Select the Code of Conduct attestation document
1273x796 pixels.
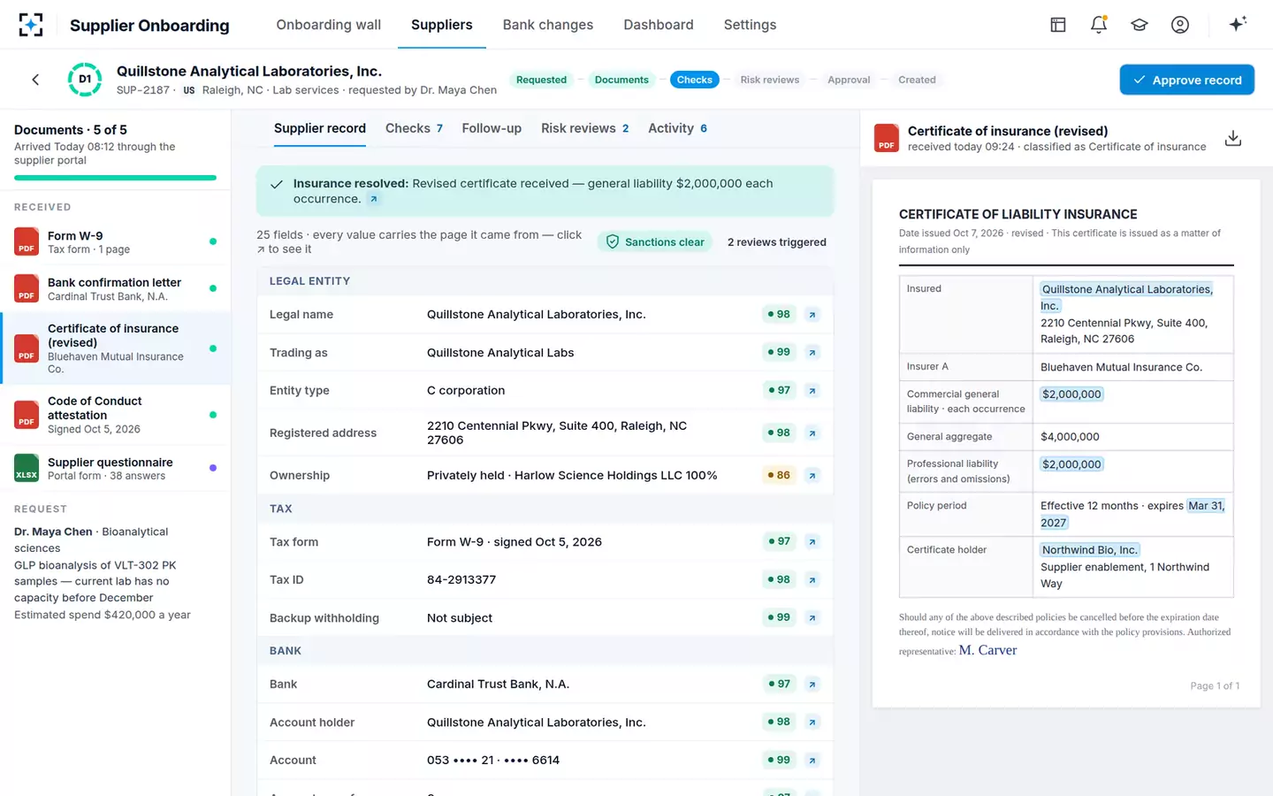point(116,415)
